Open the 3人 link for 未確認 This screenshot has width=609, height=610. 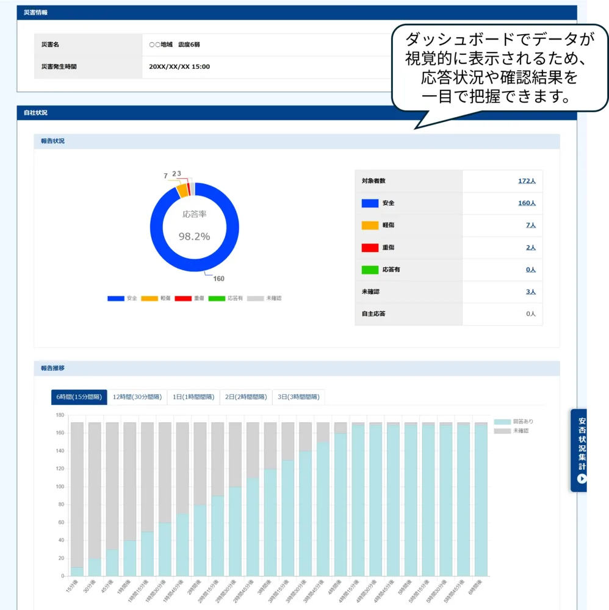point(530,292)
